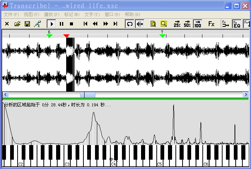Open a file with the folder icon
This screenshot has width=251, height=169.
click(x=17, y=24)
